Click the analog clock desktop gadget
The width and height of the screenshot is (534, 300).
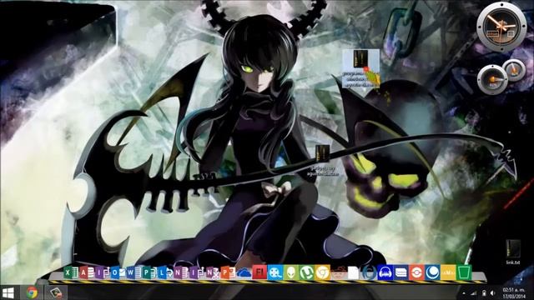[x=501, y=27]
